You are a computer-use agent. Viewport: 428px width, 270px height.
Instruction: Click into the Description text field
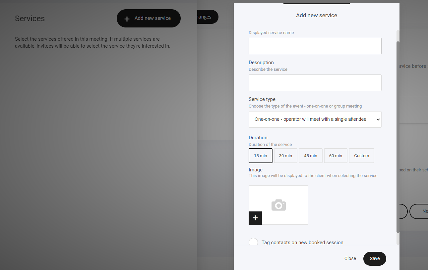[315, 83]
